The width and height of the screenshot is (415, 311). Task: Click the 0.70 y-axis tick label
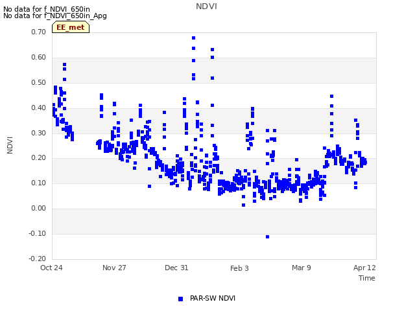38,32
